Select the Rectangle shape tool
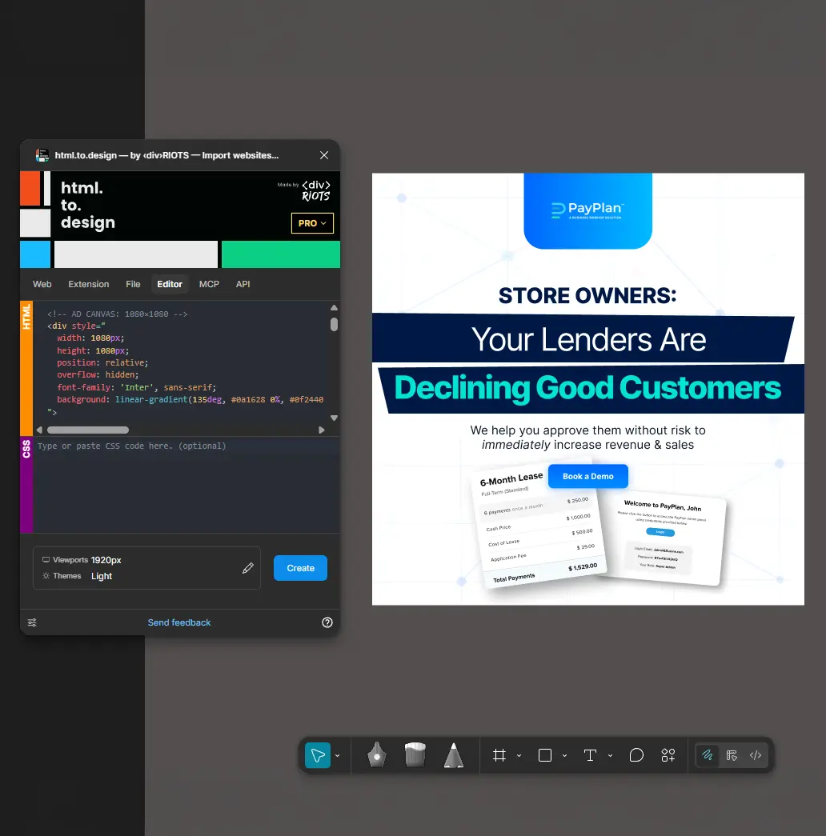Viewport: 826px width, 836px height. click(545, 755)
